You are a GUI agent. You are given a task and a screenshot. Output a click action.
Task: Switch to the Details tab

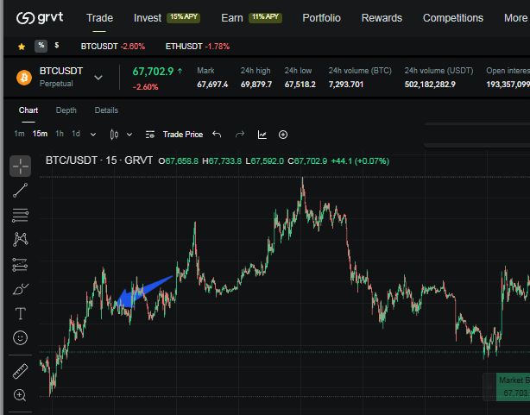click(x=106, y=110)
